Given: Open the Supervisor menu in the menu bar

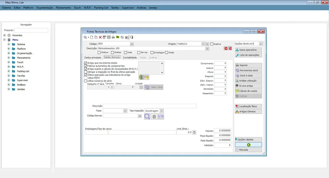Looking at the screenshot, I should (128, 8).
